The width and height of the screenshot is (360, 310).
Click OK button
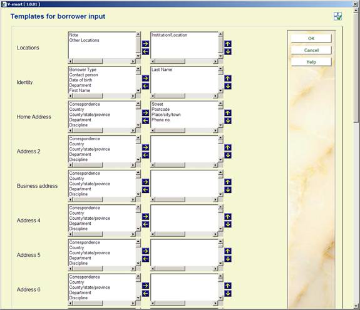click(311, 38)
